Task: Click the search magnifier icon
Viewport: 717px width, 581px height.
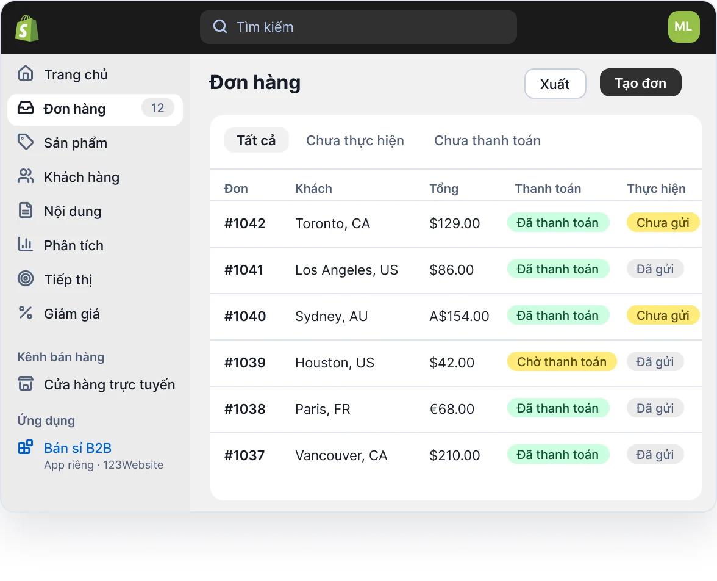Action: 220,27
